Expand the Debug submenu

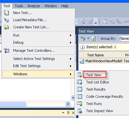(38, 42)
